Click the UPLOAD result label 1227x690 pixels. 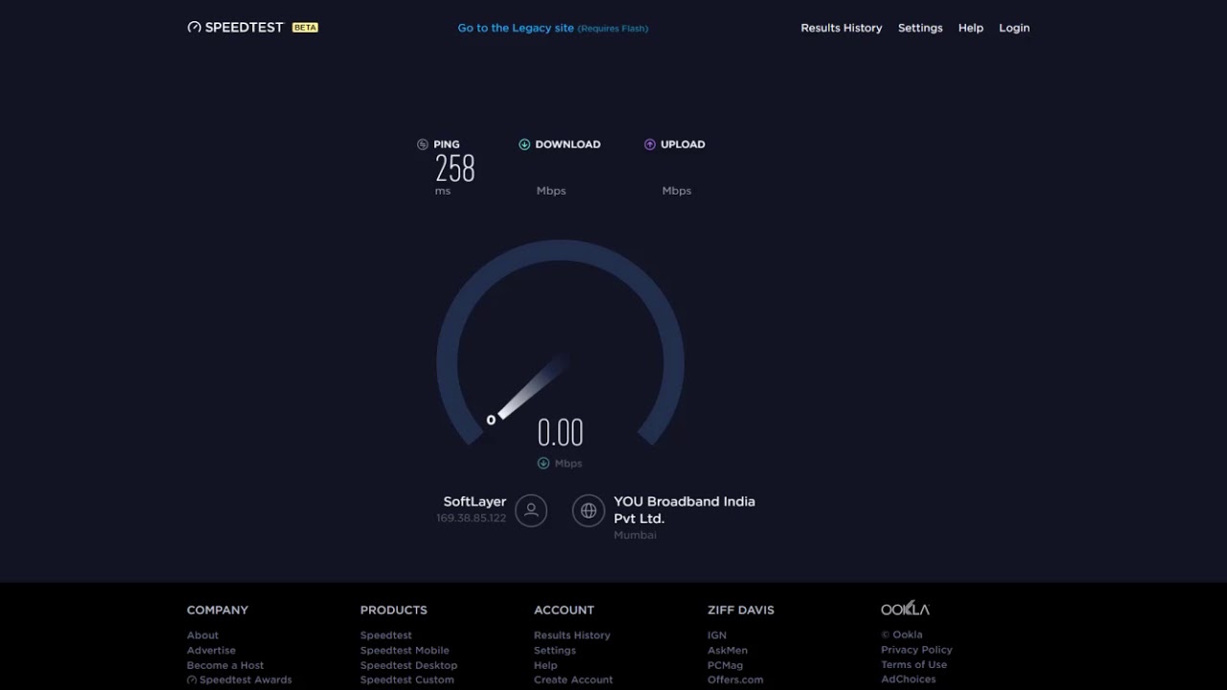(683, 144)
